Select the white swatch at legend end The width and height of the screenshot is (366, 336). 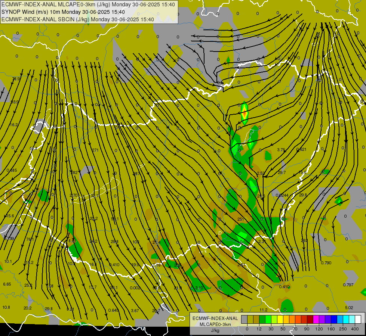click(x=358, y=320)
